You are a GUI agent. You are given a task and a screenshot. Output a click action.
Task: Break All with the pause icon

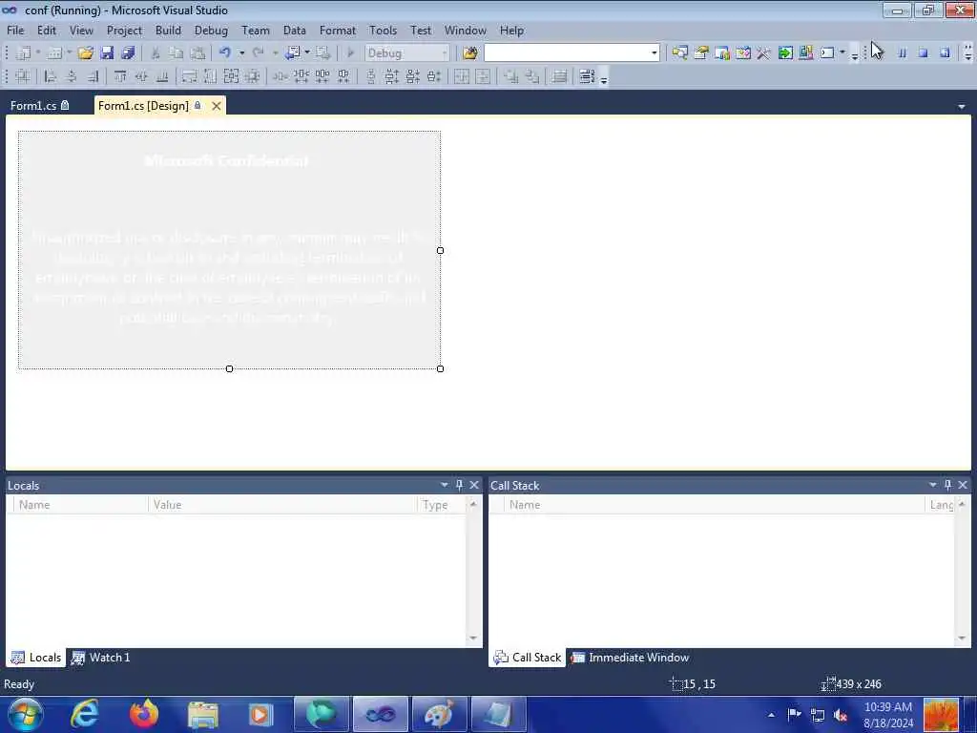[902, 53]
